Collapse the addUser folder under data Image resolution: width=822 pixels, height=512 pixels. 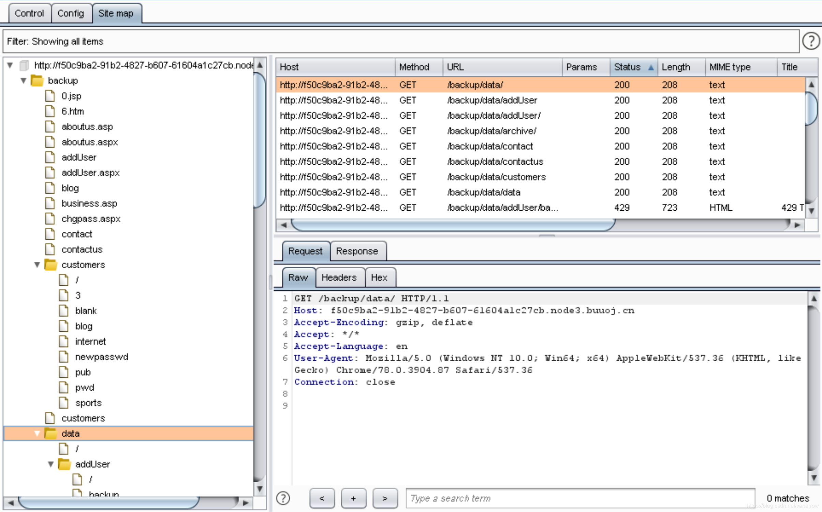click(51, 464)
